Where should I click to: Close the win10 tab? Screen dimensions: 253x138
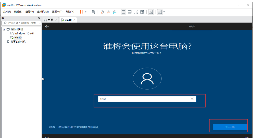[x=74, y=20]
